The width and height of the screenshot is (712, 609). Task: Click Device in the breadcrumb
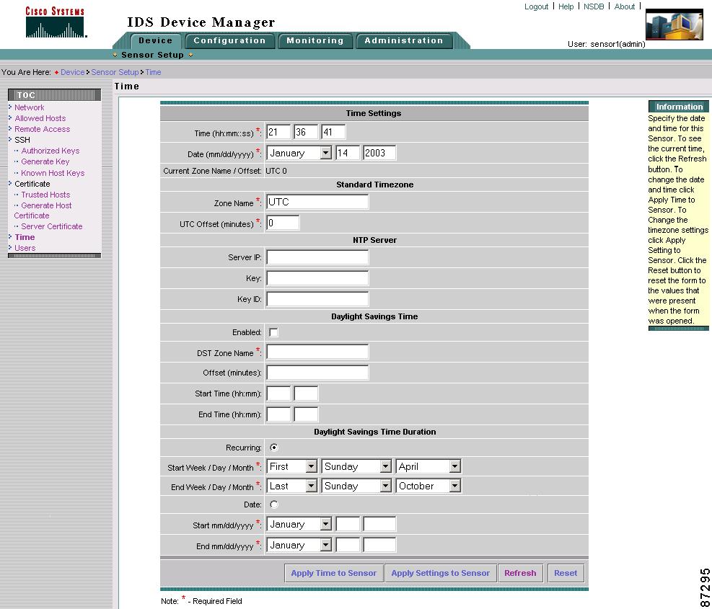(x=73, y=72)
